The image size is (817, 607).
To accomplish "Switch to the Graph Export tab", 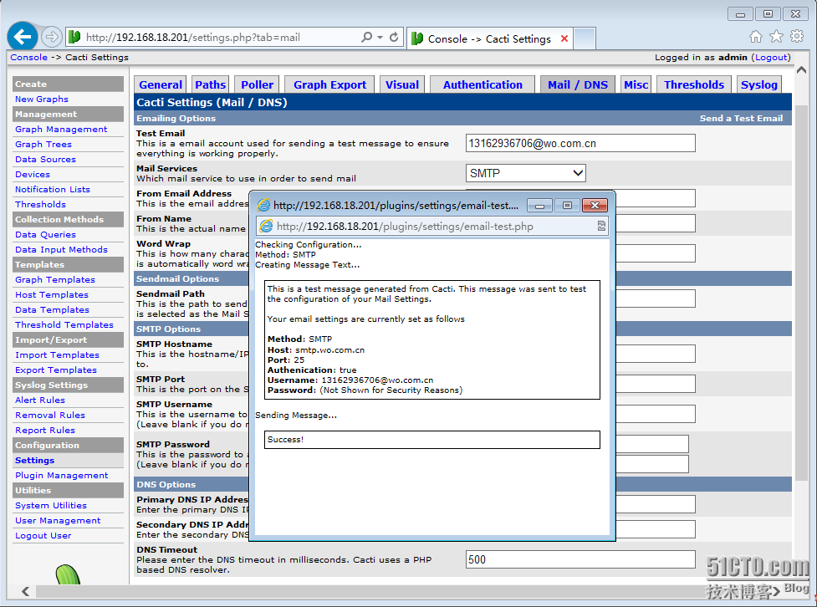I will point(329,84).
